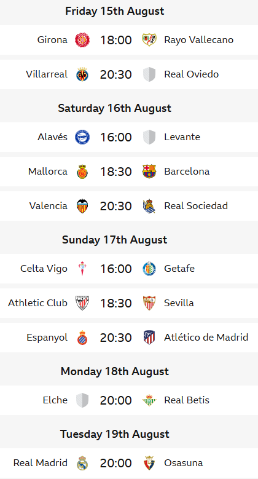Select the Barcelona crest icon

pyautogui.click(x=149, y=172)
